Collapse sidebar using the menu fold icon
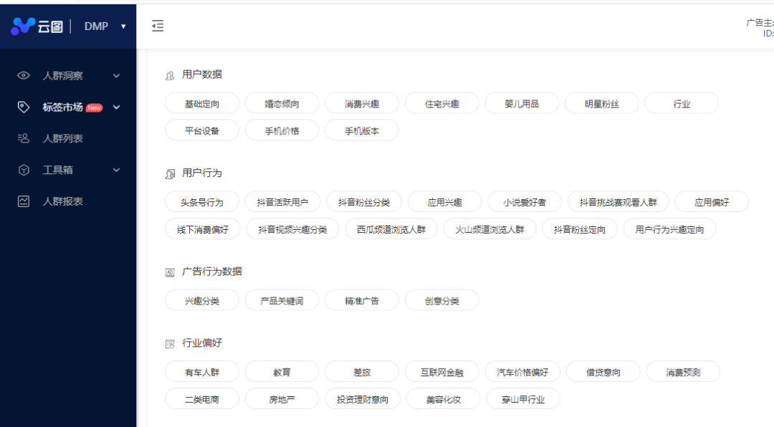The width and height of the screenshot is (774, 427). (158, 27)
